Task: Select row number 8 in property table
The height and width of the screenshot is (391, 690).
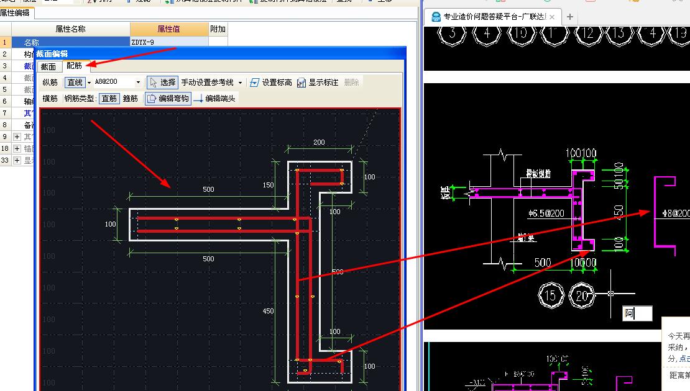Action: [x=5, y=125]
